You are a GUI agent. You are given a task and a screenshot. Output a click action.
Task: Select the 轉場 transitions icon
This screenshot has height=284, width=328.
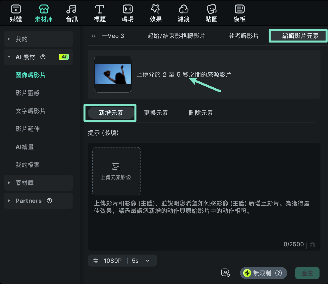pyautogui.click(x=128, y=12)
